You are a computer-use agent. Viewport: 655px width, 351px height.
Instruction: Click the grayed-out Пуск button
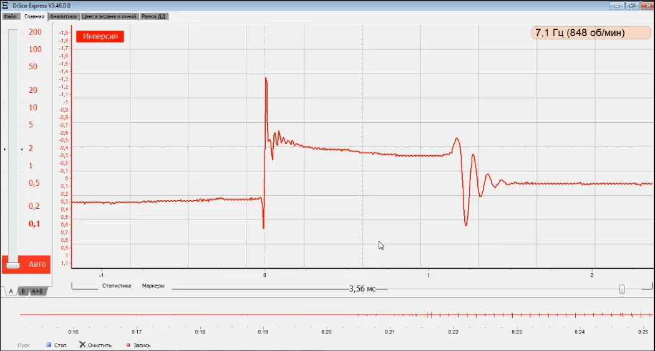coord(24,345)
